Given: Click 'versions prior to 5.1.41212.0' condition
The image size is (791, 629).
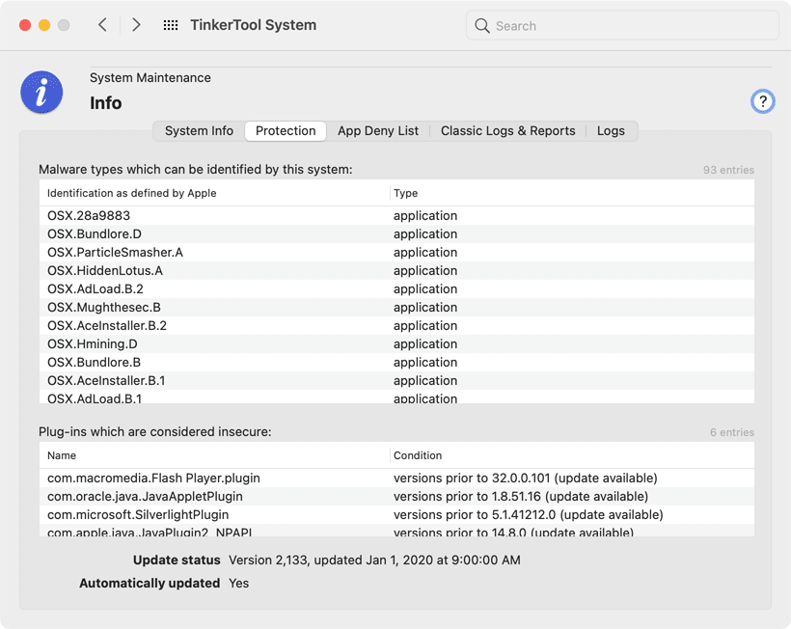Looking at the screenshot, I should (529, 514).
